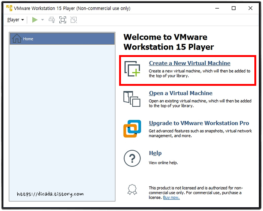Click the open virtual machine folder icon
This screenshot has width=263, height=211.
132,99
